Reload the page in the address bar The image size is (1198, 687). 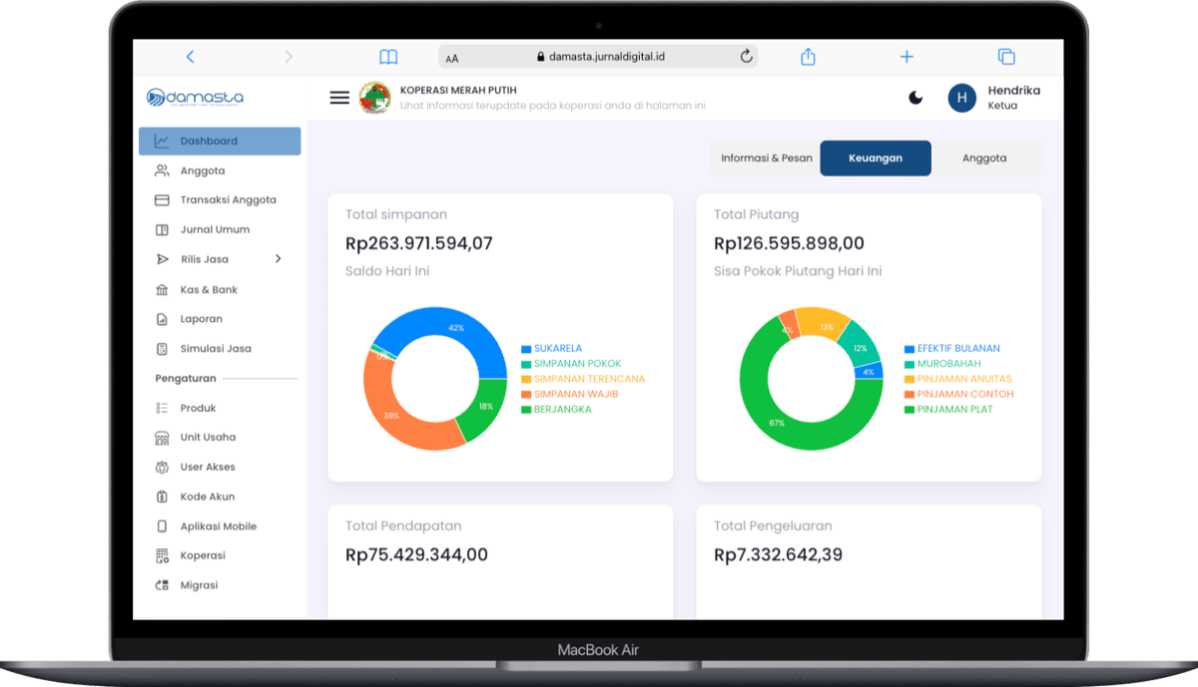click(x=746, y=57)
